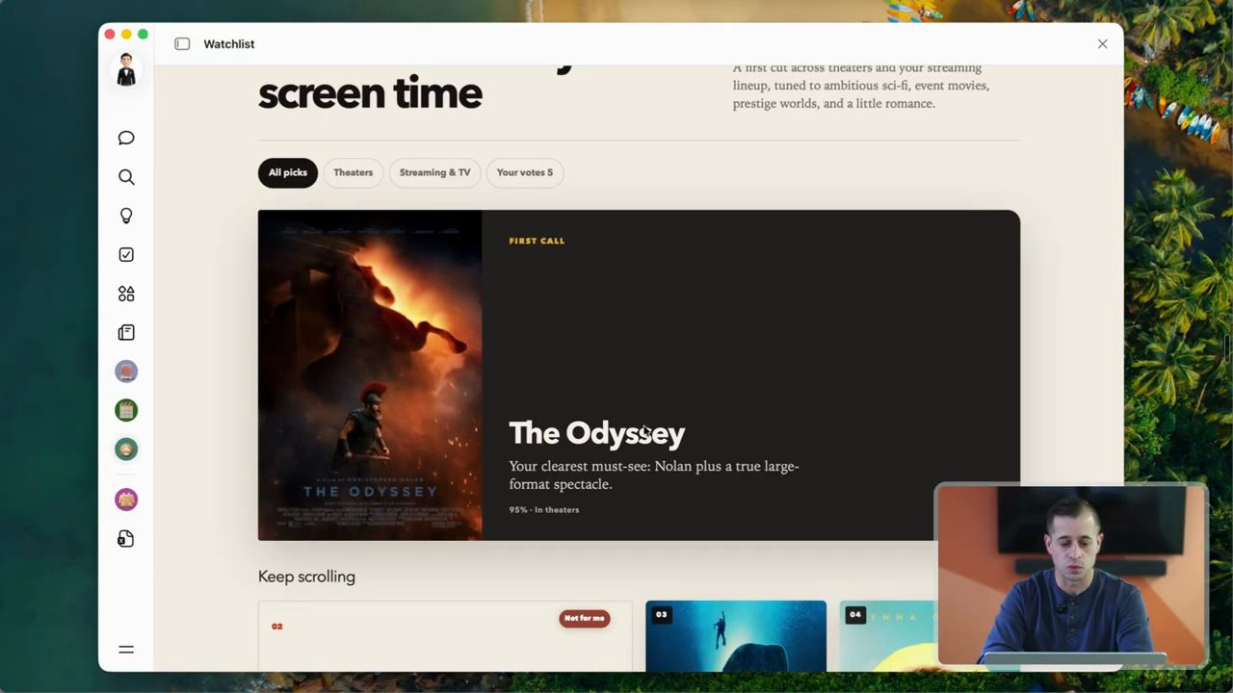Select the green calendar avatar in sidebar
The height and width of the screenshot is (693, 1233).
pos(126,411)
